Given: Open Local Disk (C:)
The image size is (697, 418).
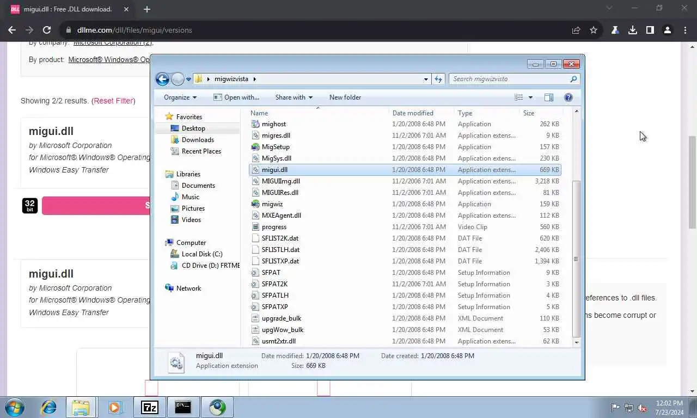Looking at the screenshot, I should tap(202, 254).
